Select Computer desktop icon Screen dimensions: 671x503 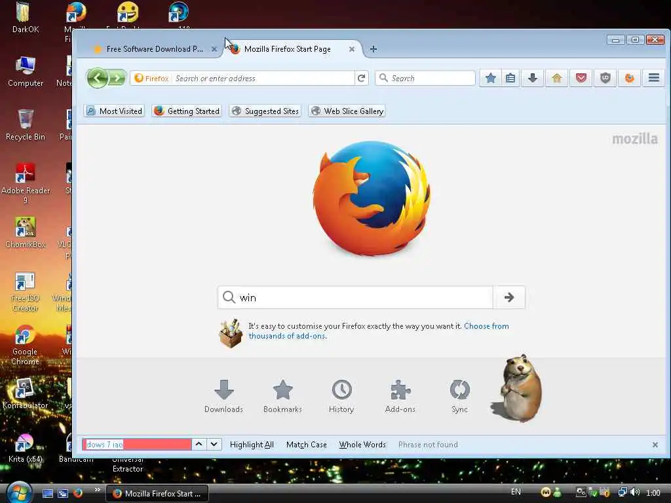[x=26, y=71]
